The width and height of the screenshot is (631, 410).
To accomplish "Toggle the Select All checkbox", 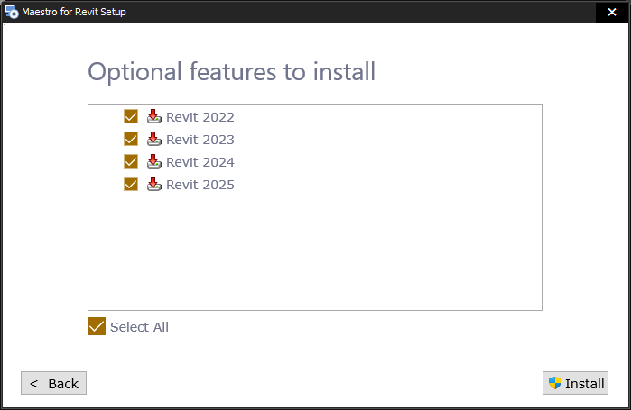I will pos(97,326).
